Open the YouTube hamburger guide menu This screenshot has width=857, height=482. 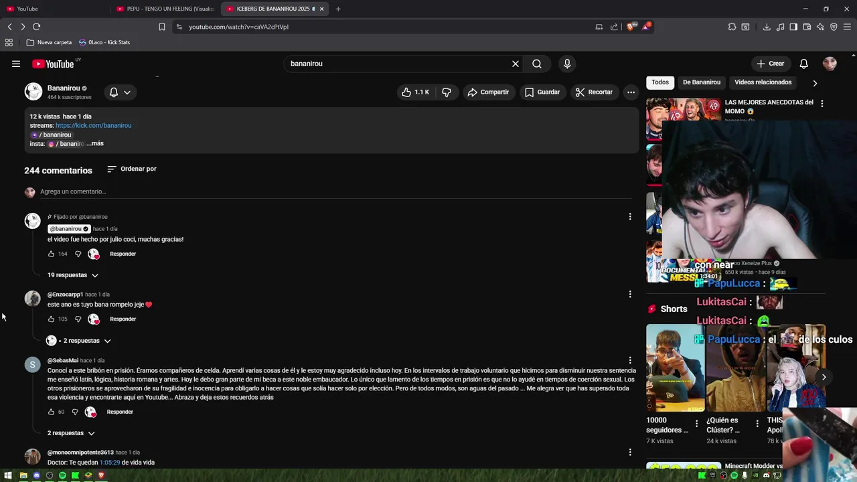pyautogui.click(x=16, y=64)
